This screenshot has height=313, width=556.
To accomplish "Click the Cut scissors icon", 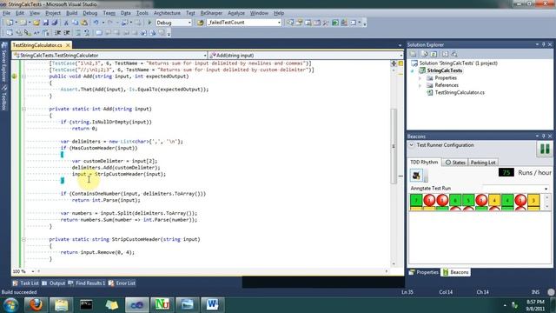I will (x=66, y=23).
